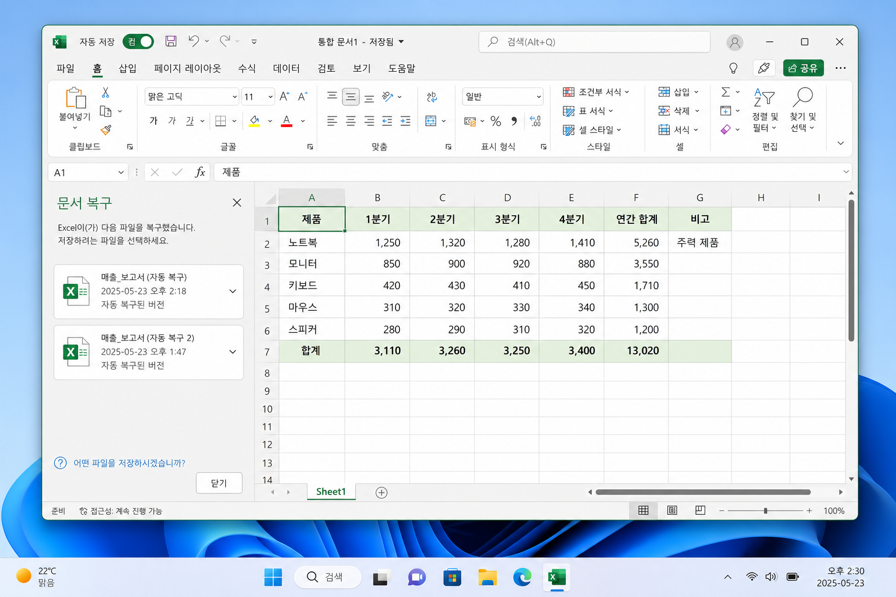
Task: Toggle bold formatting
Action: (153, 121)
